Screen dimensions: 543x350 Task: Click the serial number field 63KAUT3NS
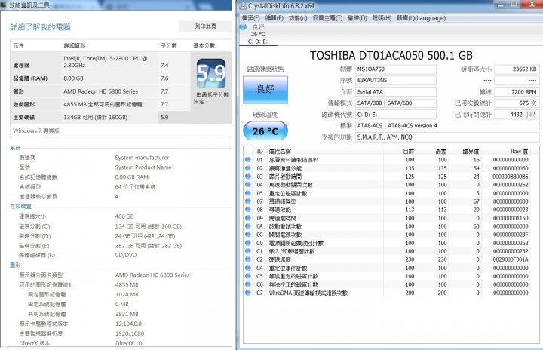[x=395, y=81]
